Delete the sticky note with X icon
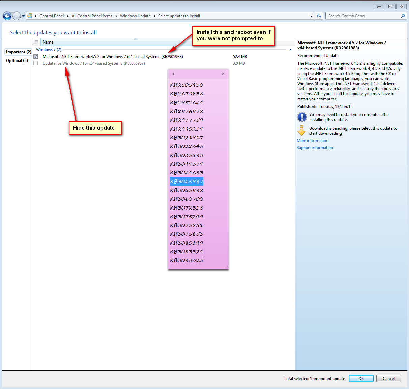The image size is (409, 389). click(223, 74)
